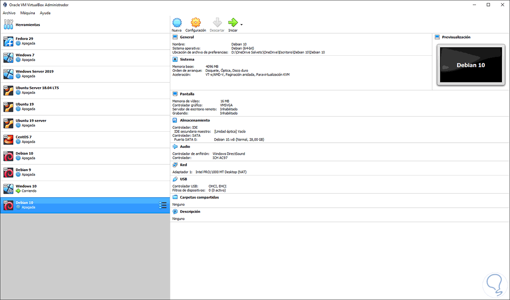Click the Red network icon
The width and height of the screenshot is (510, 300).
click(x=175, y=165)
